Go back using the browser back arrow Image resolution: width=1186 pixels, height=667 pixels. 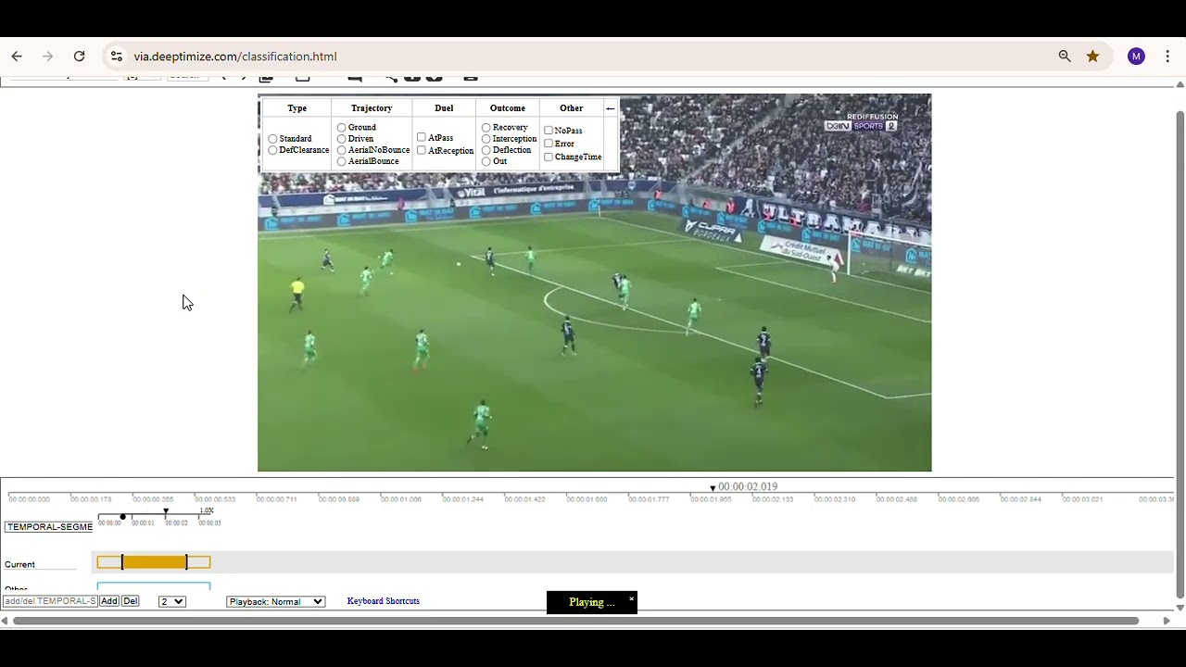pos(17,57)
